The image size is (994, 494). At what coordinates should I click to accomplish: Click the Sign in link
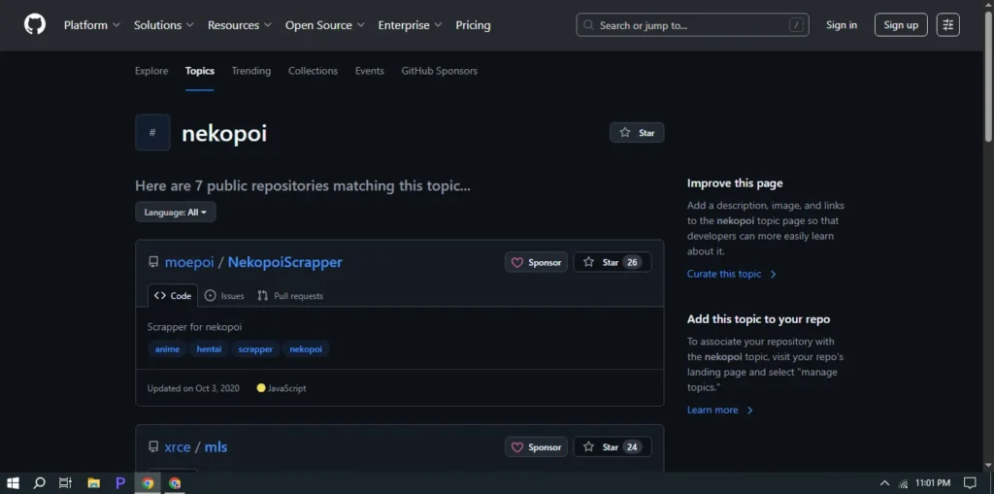pos(842,25)
